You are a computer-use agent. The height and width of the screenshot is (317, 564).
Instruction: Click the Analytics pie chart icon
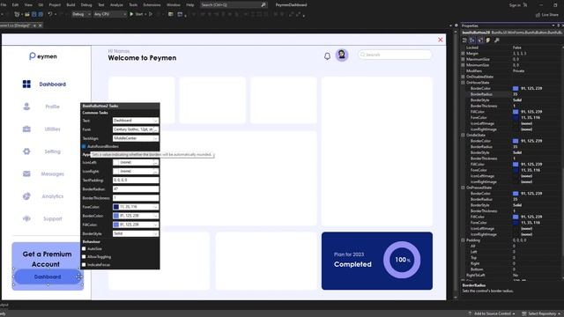(x=26, y=196)
